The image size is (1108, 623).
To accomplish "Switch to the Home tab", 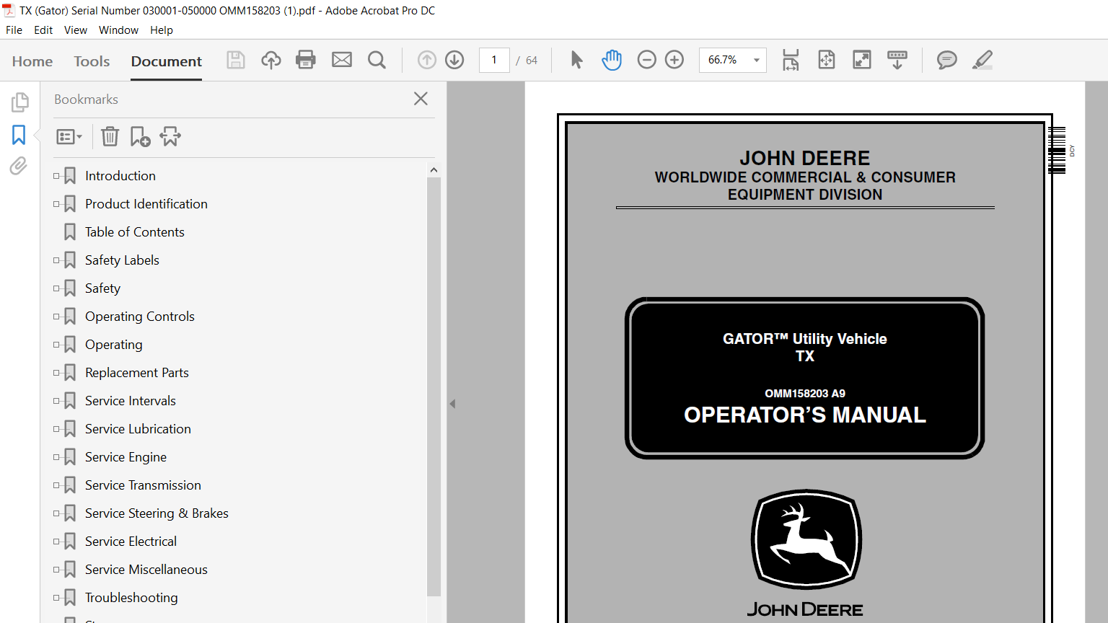I will click(x=32, y=61).
